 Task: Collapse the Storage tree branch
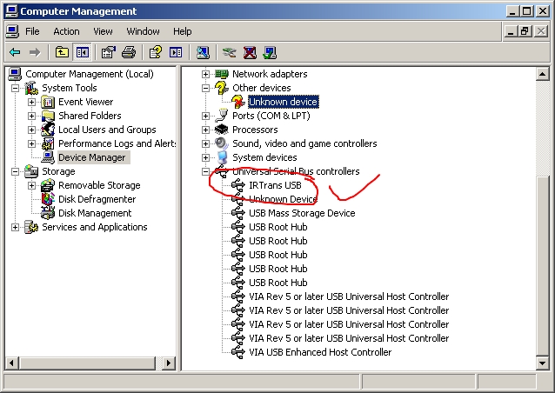tap(16, 171)
